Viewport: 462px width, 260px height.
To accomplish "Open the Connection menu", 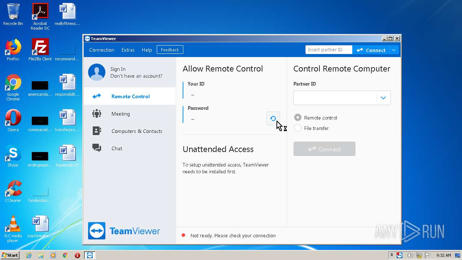I will 102,50.
